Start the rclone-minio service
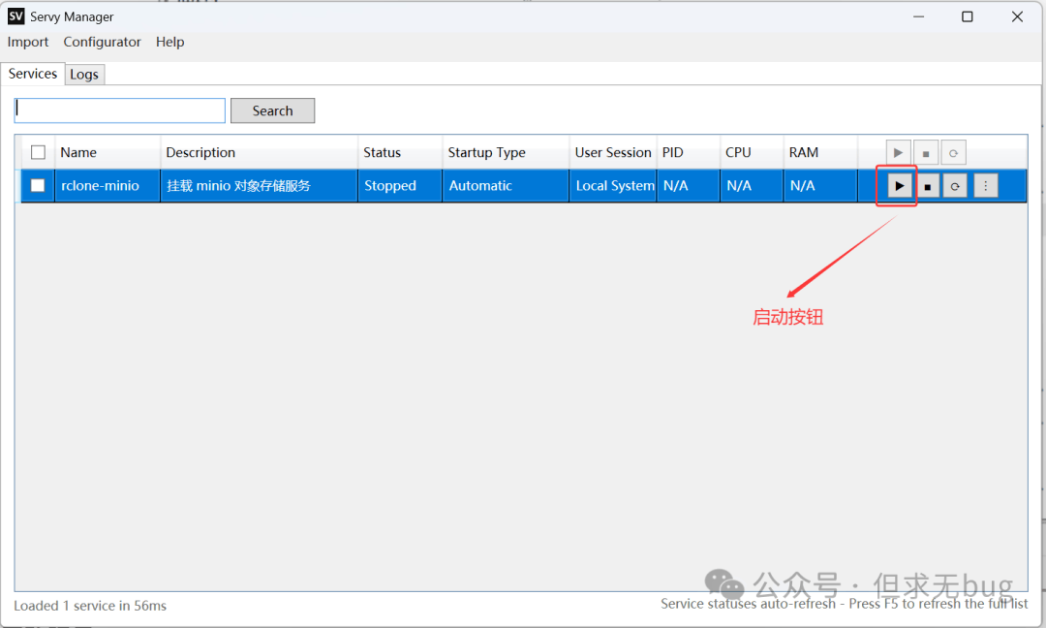 click(x=900, y=186)
